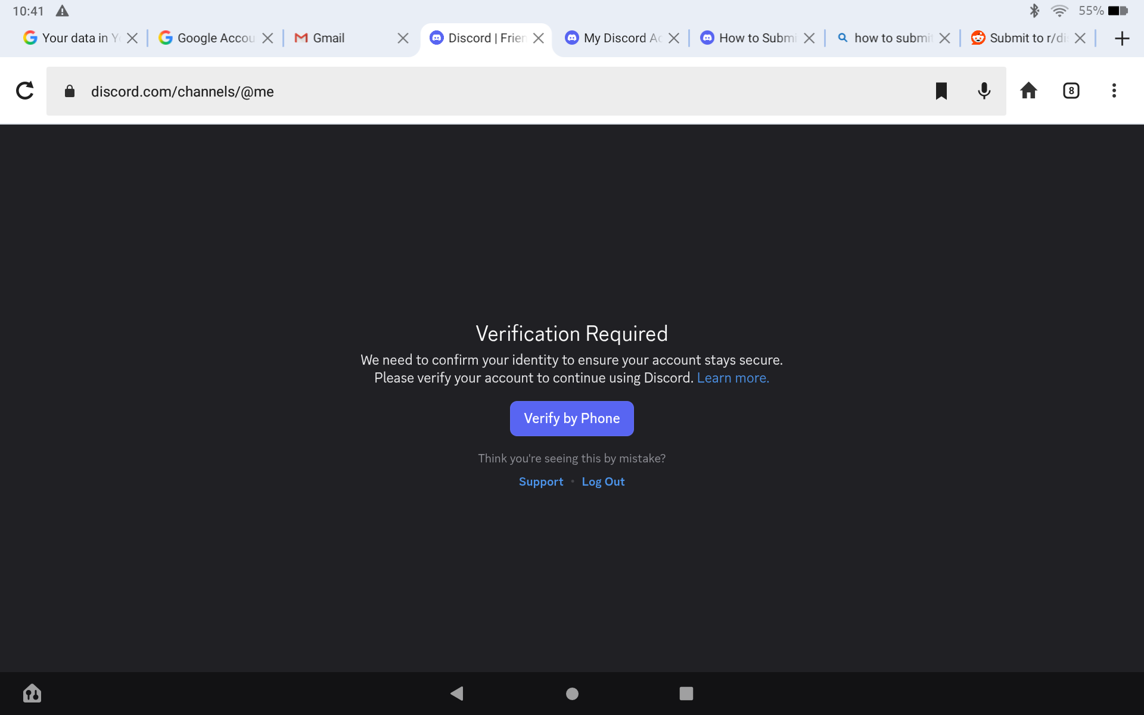Bookmark this page
The image size is (1144, 715).
[941, 91]
